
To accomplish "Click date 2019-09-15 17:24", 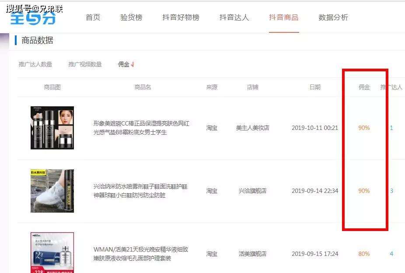I will point(315,254).
